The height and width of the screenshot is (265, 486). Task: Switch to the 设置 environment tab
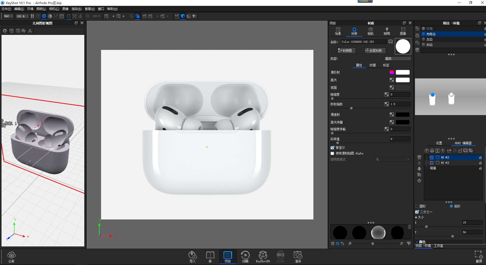(439, 143)
